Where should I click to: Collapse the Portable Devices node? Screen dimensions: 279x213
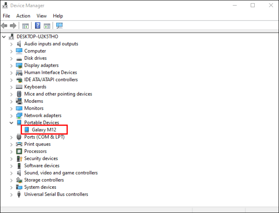11,123
